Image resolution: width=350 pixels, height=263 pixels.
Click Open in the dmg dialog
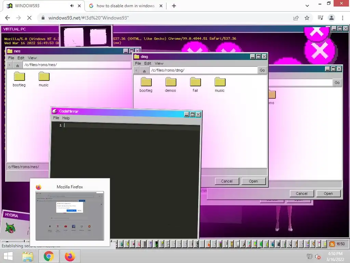click(x=253, y=181)
